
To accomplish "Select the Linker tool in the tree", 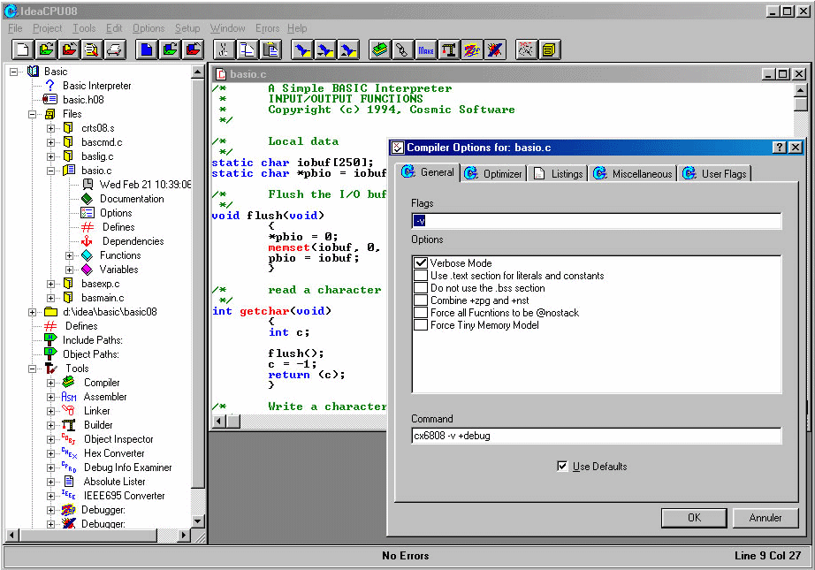I will pos(96,411).
